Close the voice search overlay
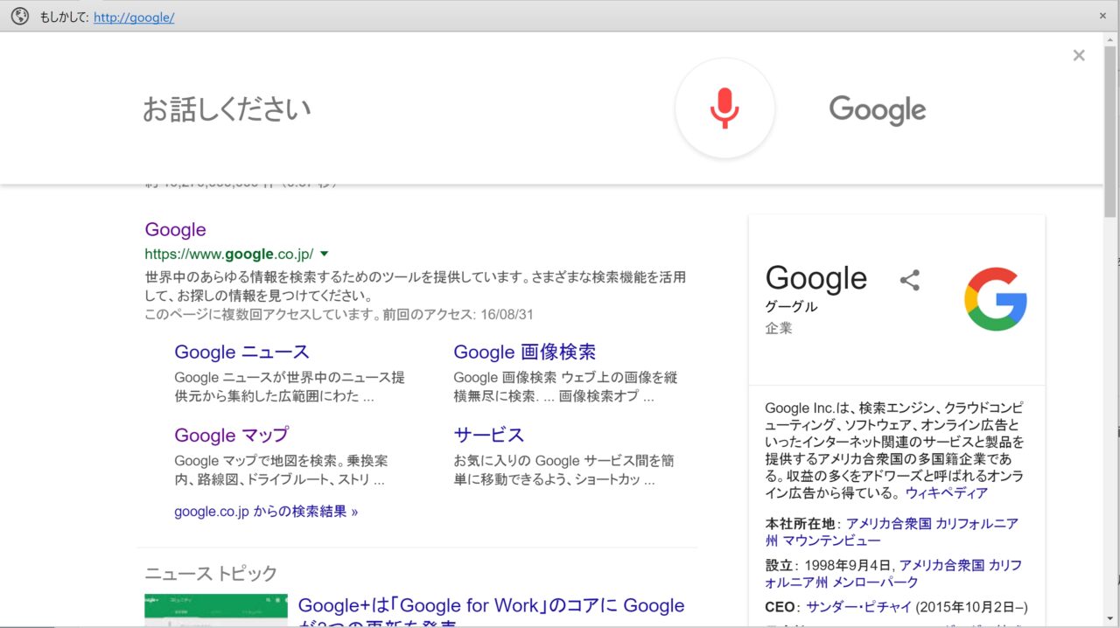1120x628 pixels. pyautogui.click(x=1078, y=56)
